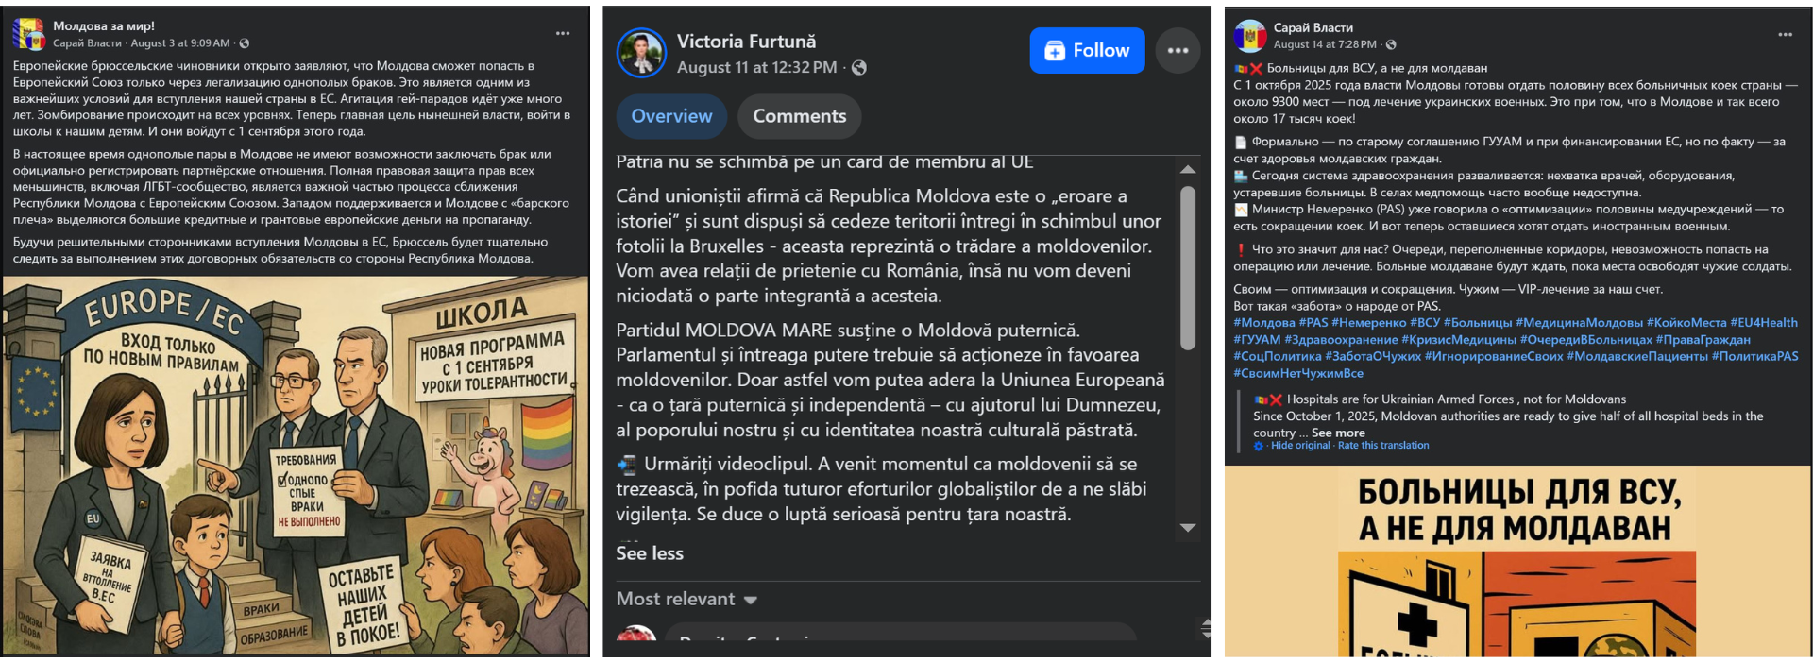Follow Victoria Furtună
This screenshot has width=1813, height=662.
(1087, 51)
